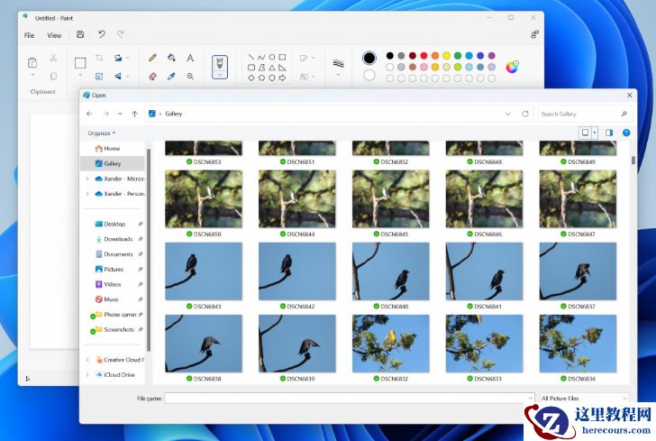656x441 pixels.
Task: Click the Redo arrow in Paint
Action: tap(121, 34)
